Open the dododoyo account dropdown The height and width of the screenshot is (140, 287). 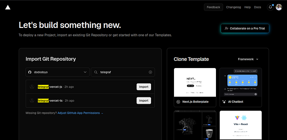point(57,72)
